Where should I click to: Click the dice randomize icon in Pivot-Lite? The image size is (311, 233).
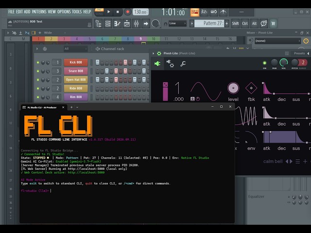click(165, 84)
